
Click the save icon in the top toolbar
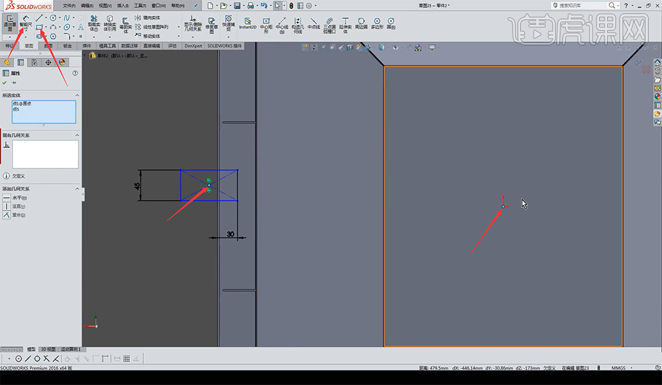(x=237, y=5)
